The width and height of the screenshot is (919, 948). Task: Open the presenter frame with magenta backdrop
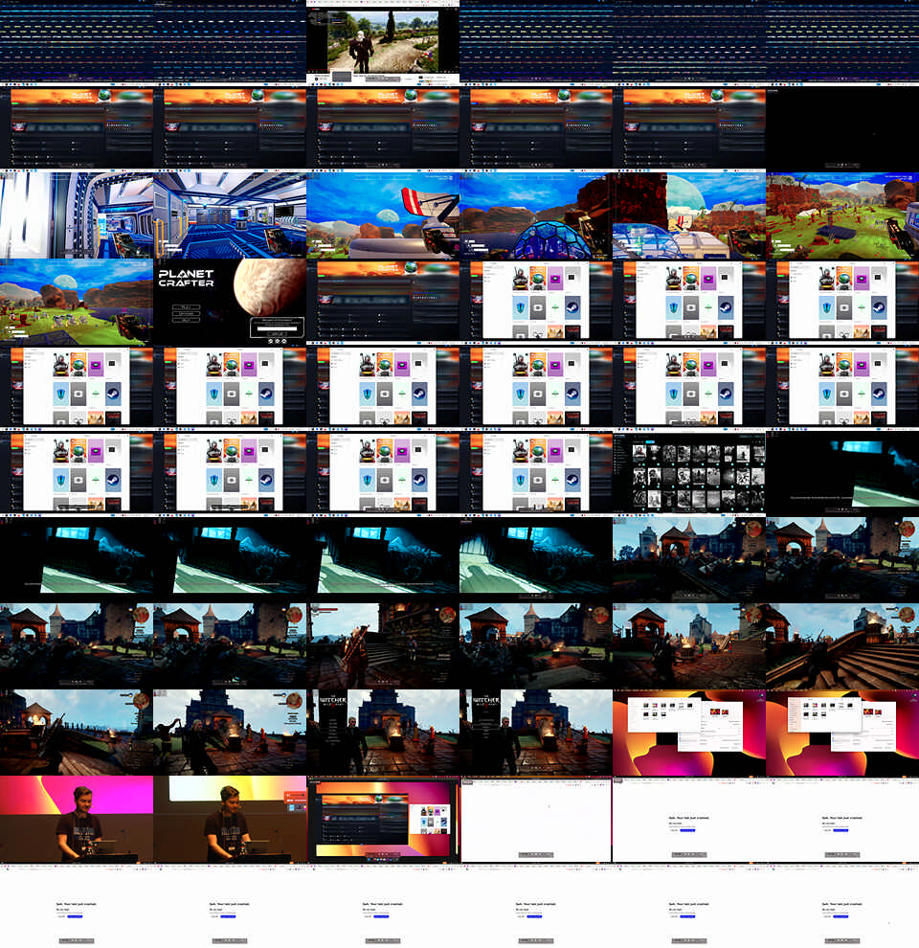pyautogui.click(x=77, y=820)
